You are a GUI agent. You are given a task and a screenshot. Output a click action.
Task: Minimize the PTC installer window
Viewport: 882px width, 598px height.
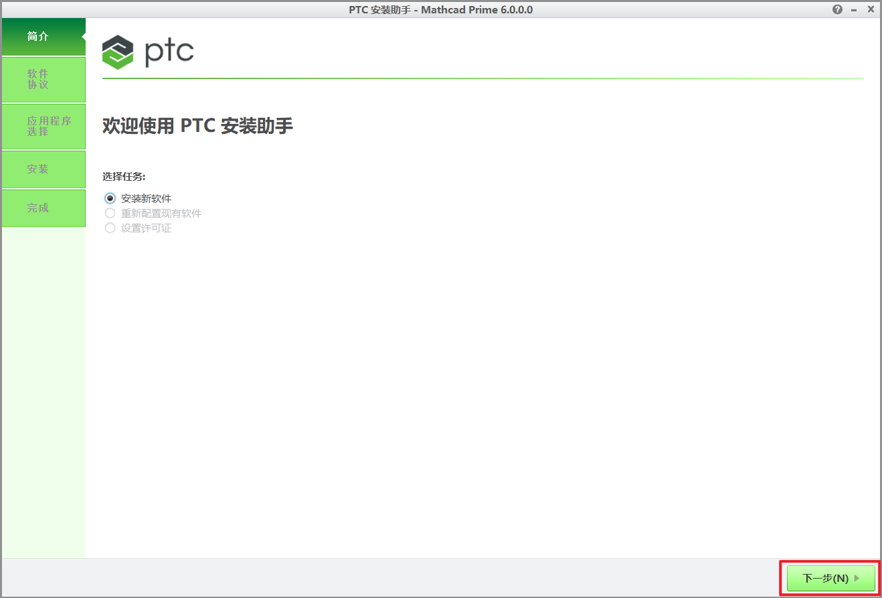(854, 9)
